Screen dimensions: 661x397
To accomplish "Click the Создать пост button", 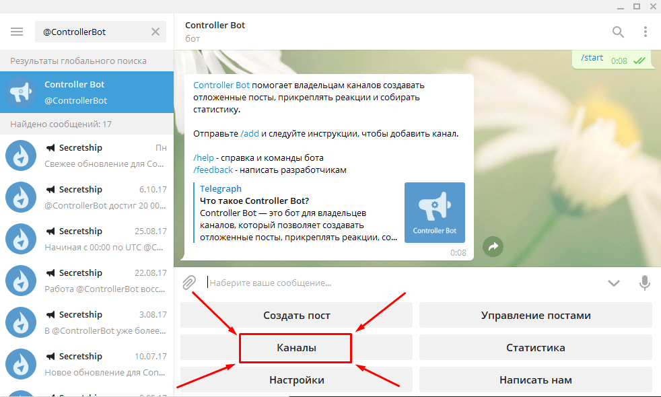I will coord(296,315).
